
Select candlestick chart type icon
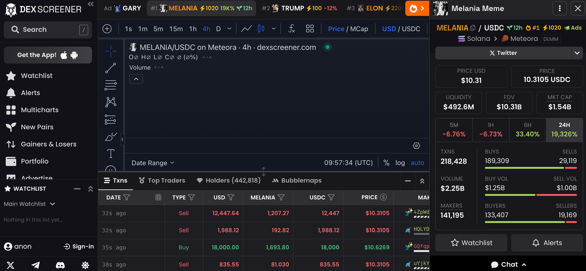261,28
